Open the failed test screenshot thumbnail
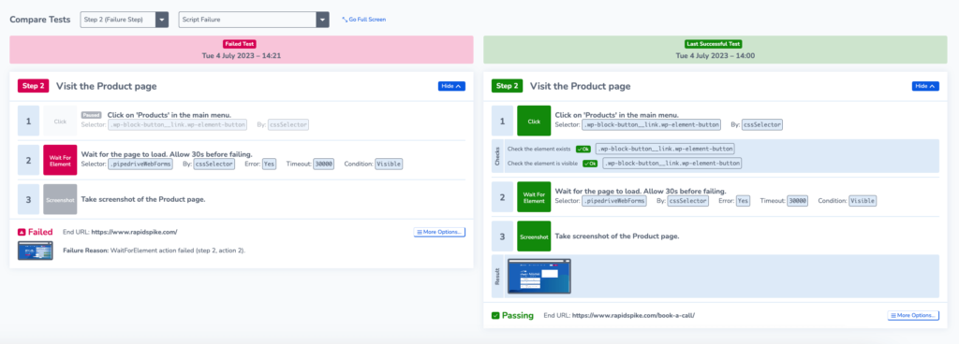 click(x=36, y=251)
